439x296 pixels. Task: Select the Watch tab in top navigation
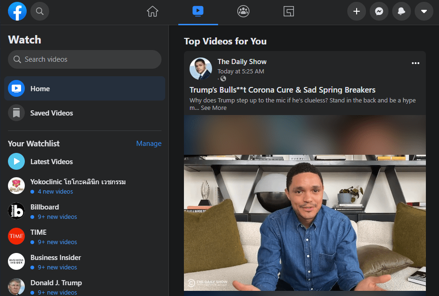(198, 12)
